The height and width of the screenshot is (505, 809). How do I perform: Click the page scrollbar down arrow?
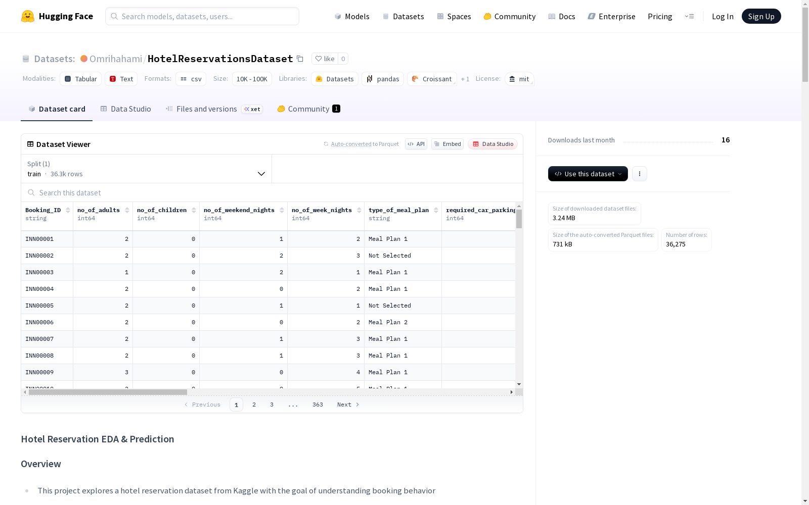(805, 501)
